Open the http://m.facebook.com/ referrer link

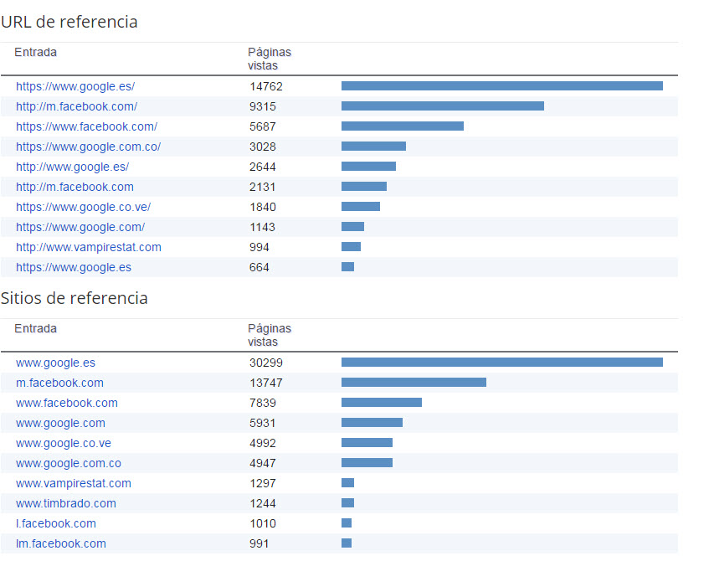click(x=76, y=106)
